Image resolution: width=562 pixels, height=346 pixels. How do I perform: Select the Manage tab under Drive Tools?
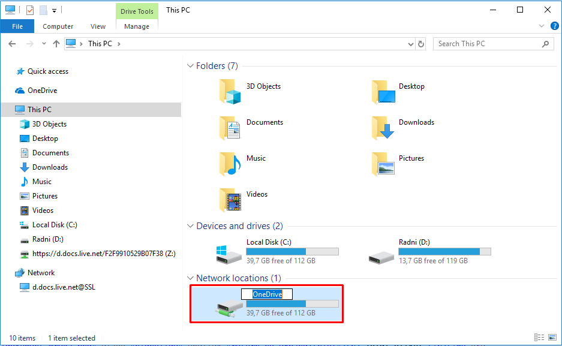pyautogui.click(x=137, y=26)
